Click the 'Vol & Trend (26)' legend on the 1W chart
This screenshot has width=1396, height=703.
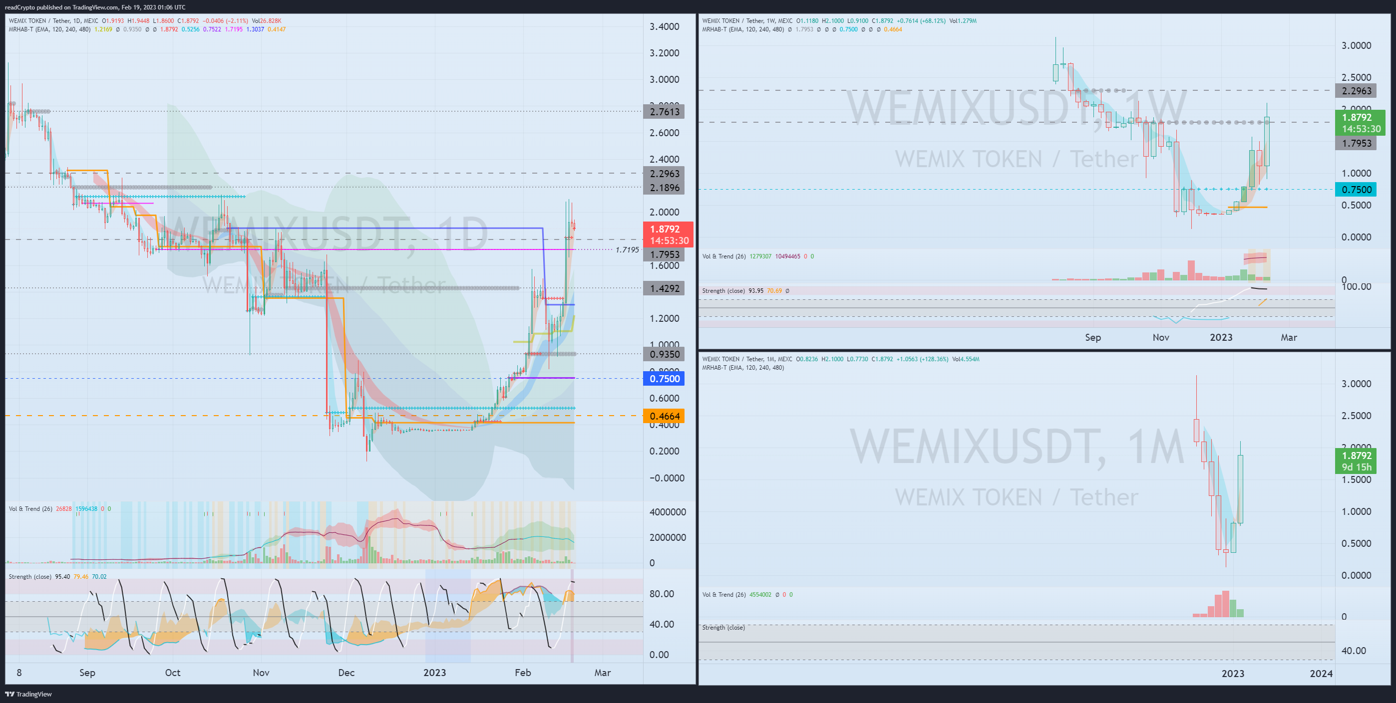point(724,256)
